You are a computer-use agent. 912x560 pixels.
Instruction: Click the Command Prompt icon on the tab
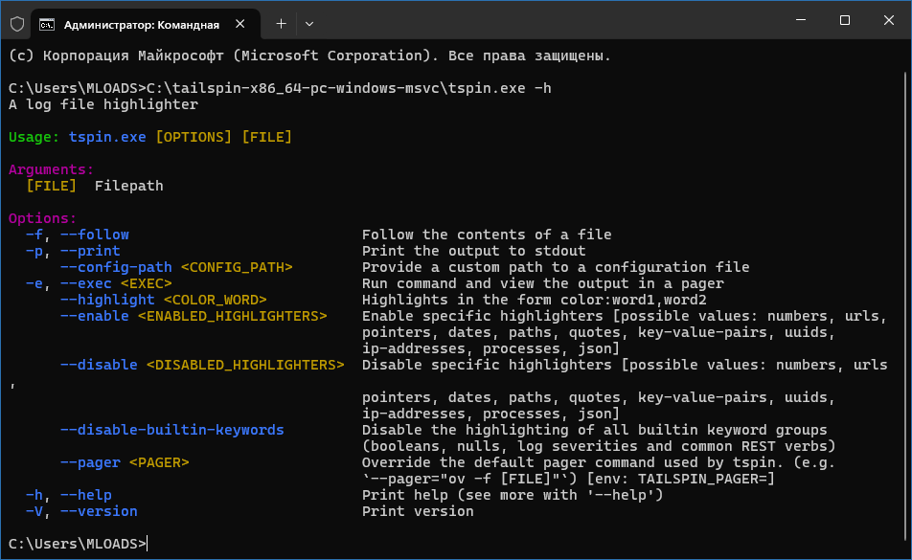[x=46, y=23]
